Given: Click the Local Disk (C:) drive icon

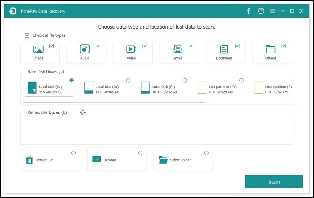Looking at the screenshot, I should point(32,88).
